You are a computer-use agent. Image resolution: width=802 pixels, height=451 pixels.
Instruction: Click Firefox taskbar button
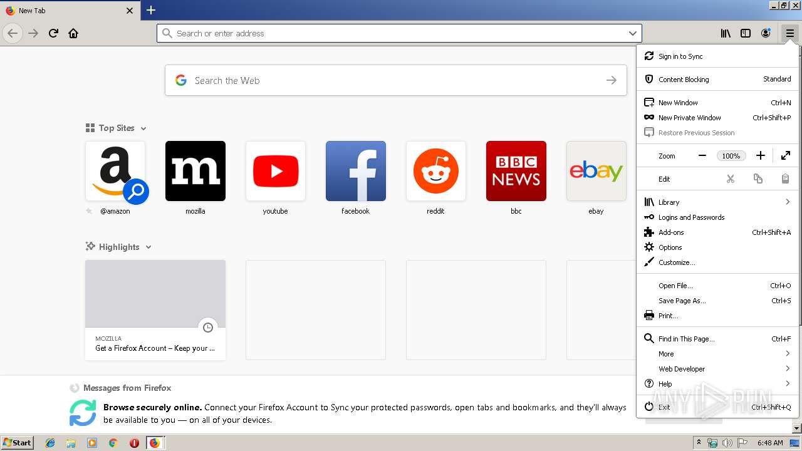(x=155, y=443)
